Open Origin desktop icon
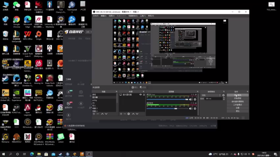Viewport: 280px width, 157px height. click(x=38, y=36)
